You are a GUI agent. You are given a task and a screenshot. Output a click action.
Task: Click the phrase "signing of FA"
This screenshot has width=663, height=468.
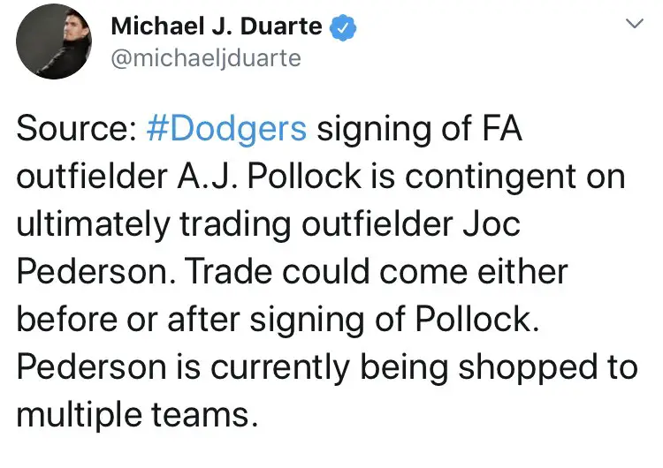click(420, 130)
